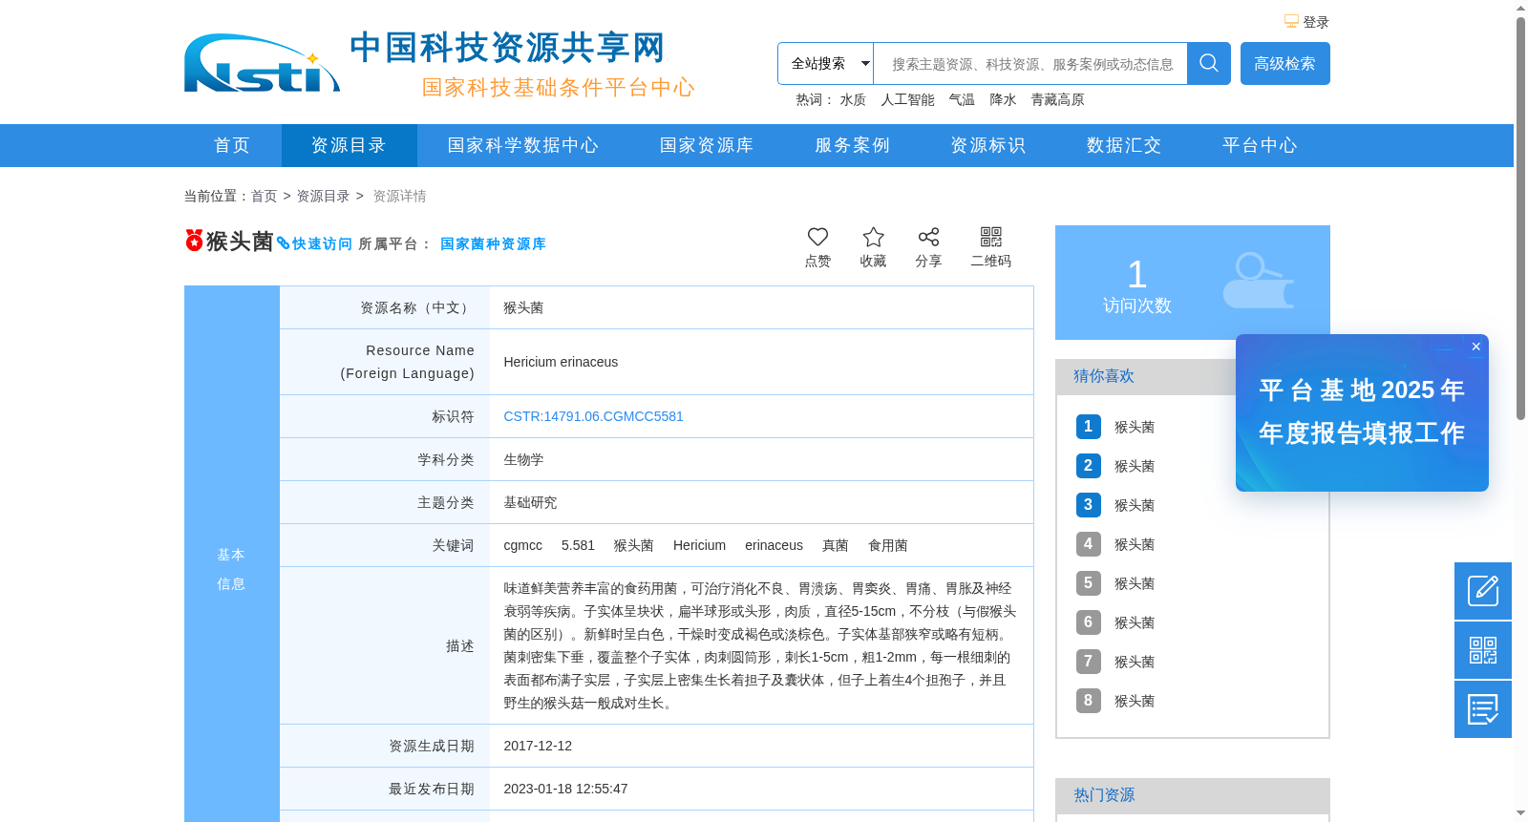Click hot word 降水
The width and height of the screenshot is (1528, 822).
pyautogui.click(x=1003, y=99)
